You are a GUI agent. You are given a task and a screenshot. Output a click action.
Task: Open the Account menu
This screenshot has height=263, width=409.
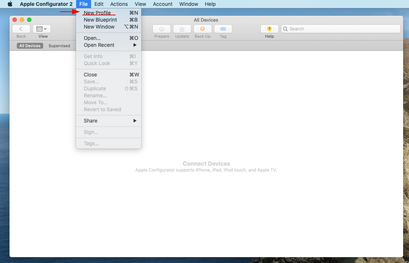pyautogui.click(x=162, y=4)
